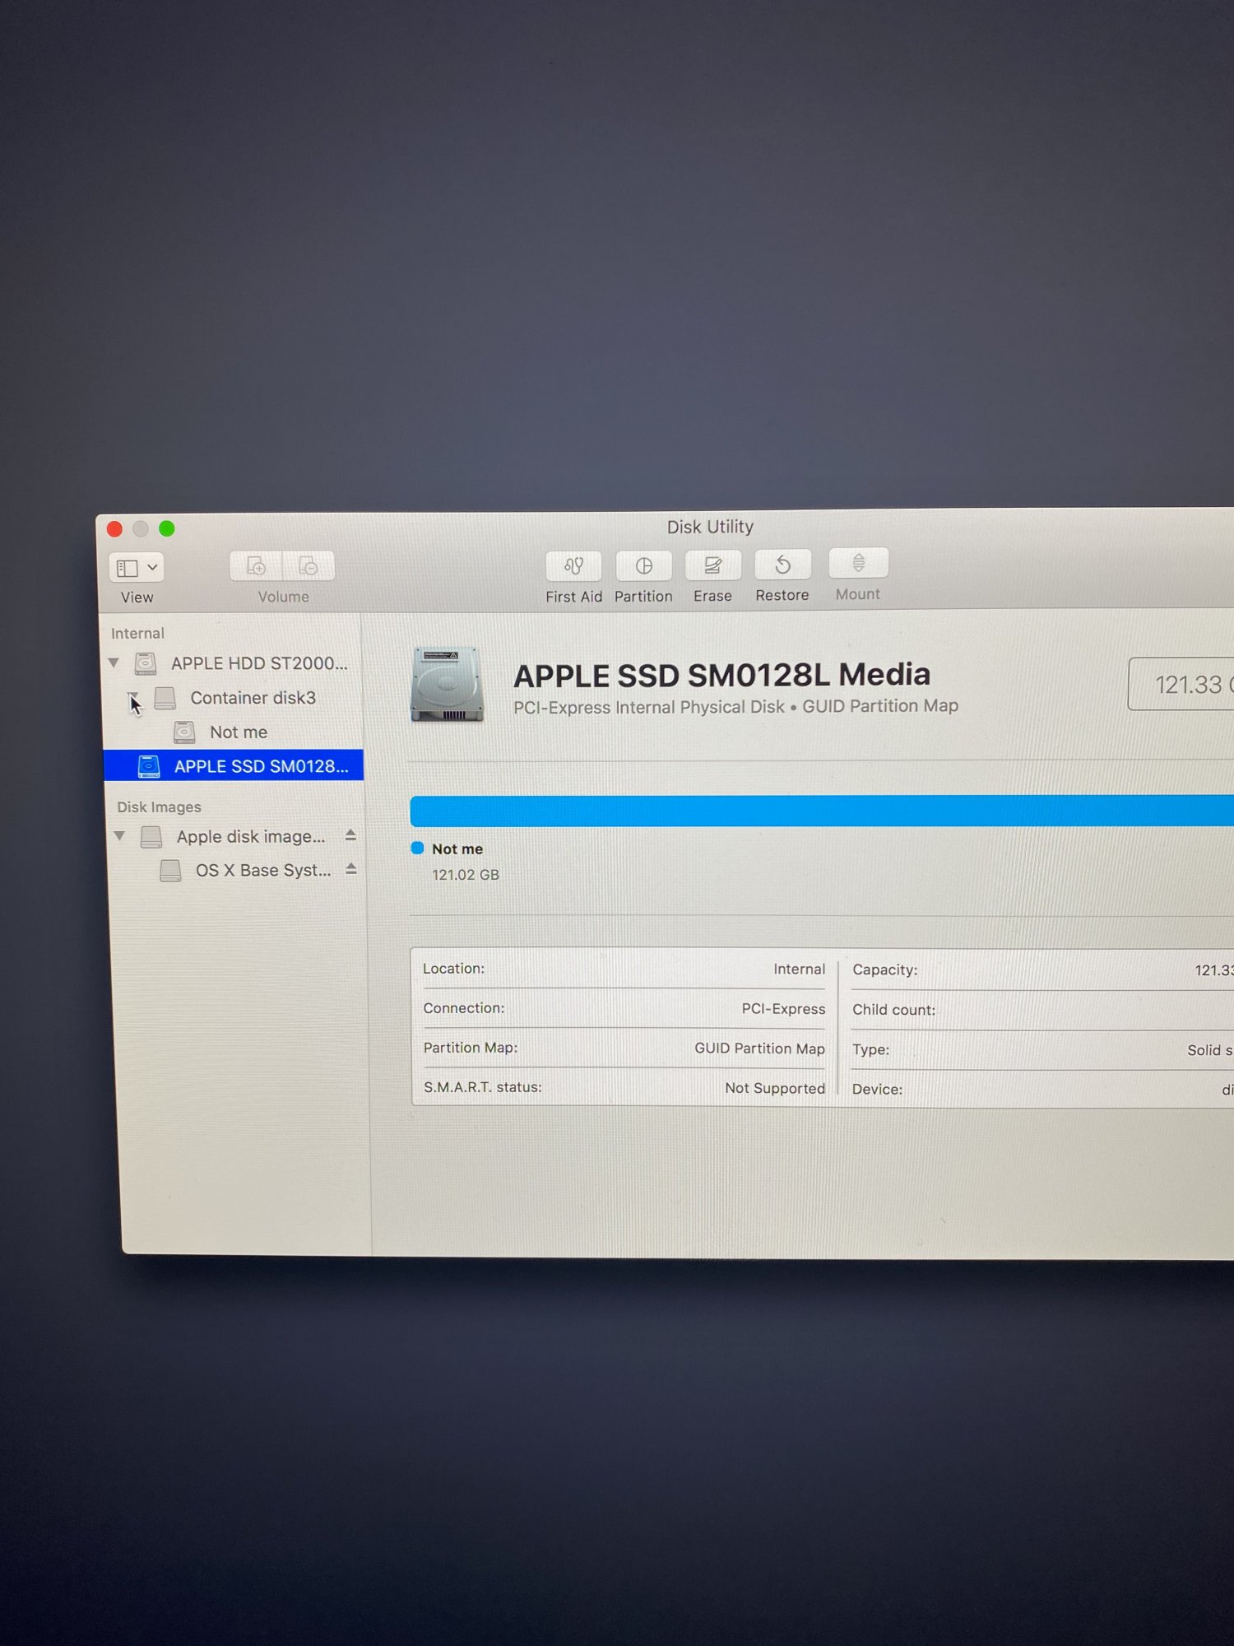Click the 121.33 capacity box
Screen dimensions: 1234x1646
(1181, 684)
